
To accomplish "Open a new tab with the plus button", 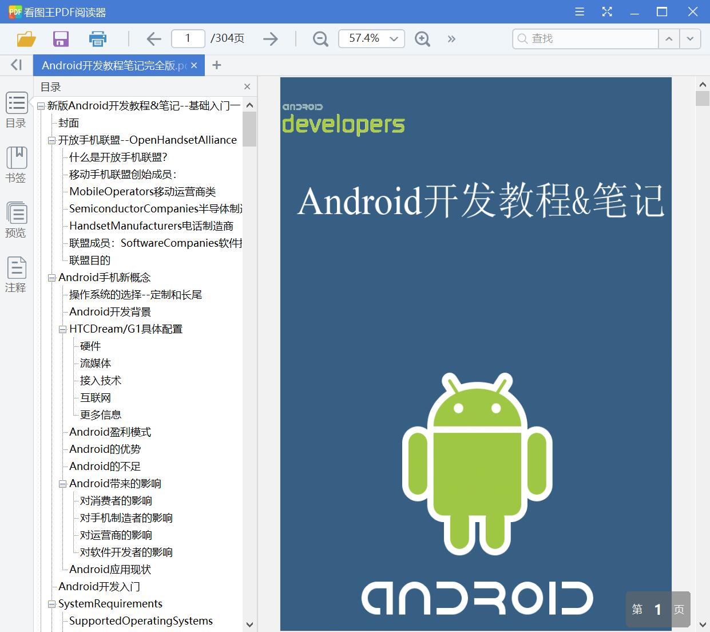I will pyautogui.click(x=216, y=65).
